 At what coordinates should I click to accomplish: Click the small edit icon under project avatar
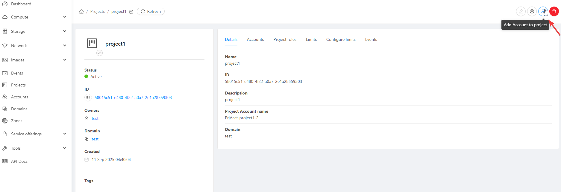tap(99, 53)
